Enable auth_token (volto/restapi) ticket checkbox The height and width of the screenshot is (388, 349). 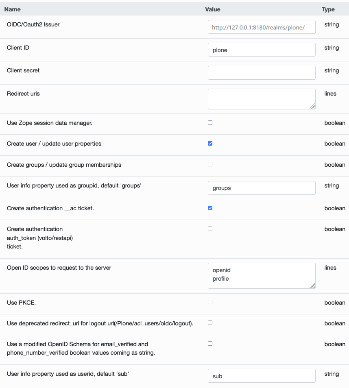(x=210, y=229)
